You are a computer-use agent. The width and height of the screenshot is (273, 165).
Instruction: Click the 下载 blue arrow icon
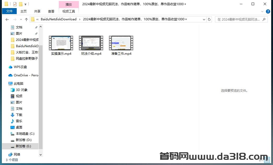pyautogui.click(x=13, y=115)
